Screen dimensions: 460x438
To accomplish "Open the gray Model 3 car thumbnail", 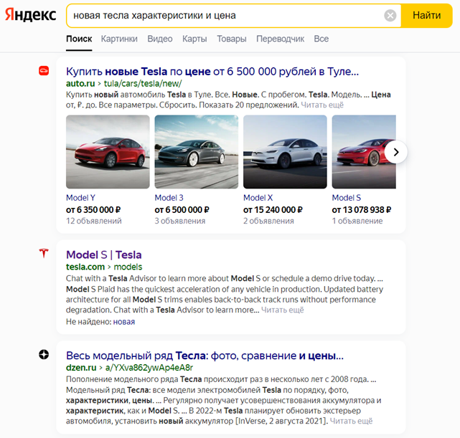I will pos(196,152).
